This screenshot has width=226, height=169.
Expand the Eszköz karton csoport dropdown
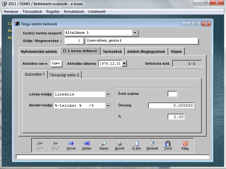135,33
